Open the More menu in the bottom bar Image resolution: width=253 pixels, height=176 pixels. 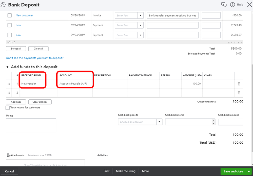click(x=145, y=171)
